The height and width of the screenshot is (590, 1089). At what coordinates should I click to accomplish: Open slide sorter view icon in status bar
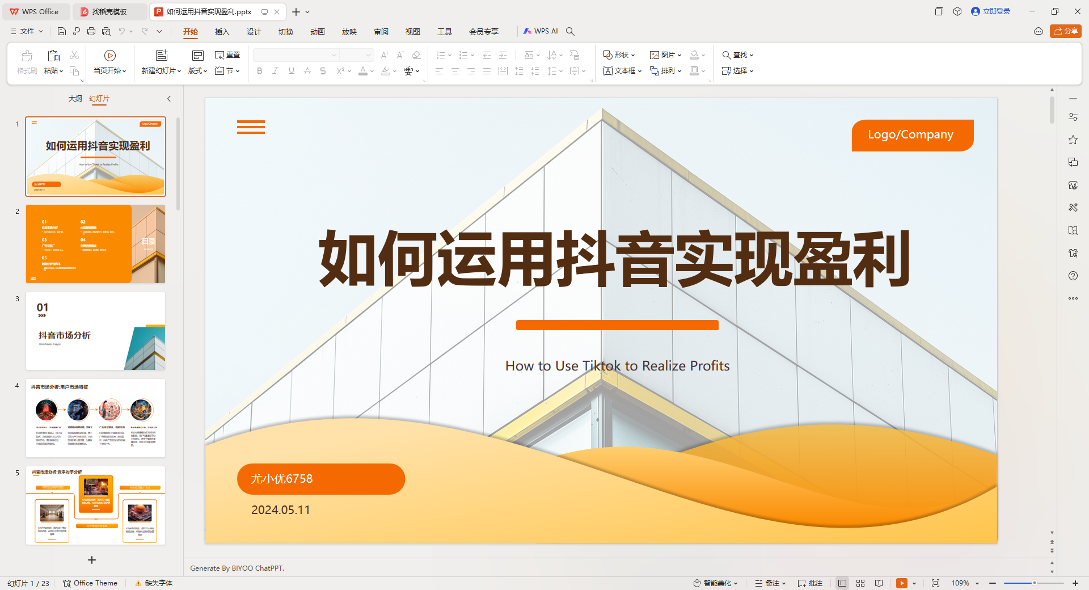(x=860, y=583)
